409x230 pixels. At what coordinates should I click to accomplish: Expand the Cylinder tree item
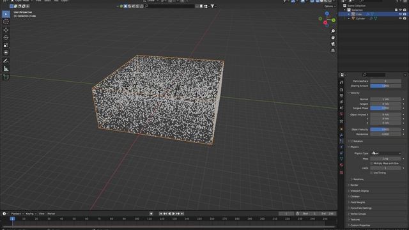pyautogui.click(x=349, y=19)
